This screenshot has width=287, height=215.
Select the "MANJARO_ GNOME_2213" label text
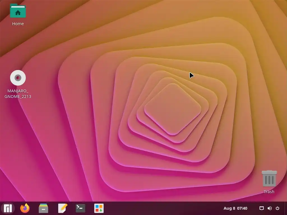pos(18,94)
